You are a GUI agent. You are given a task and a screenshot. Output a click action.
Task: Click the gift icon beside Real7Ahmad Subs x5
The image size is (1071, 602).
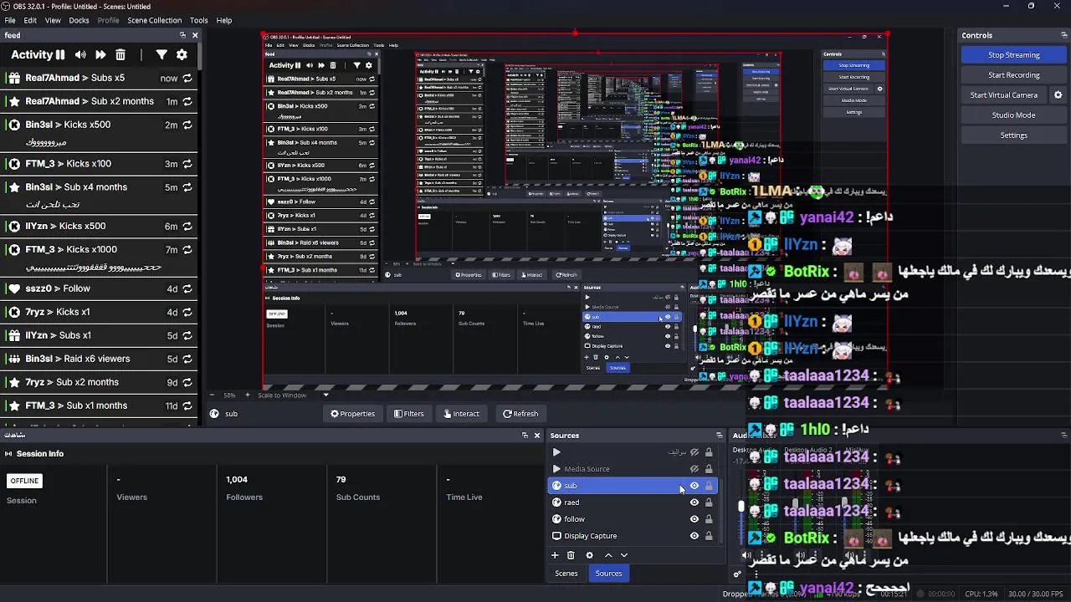pos(14,78)
